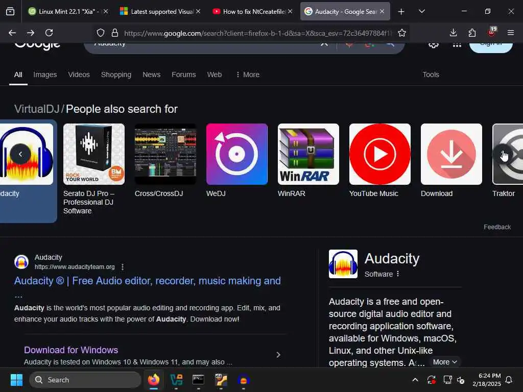523x392 pixels.
Task: Select the News search filter
Action: 151,75
